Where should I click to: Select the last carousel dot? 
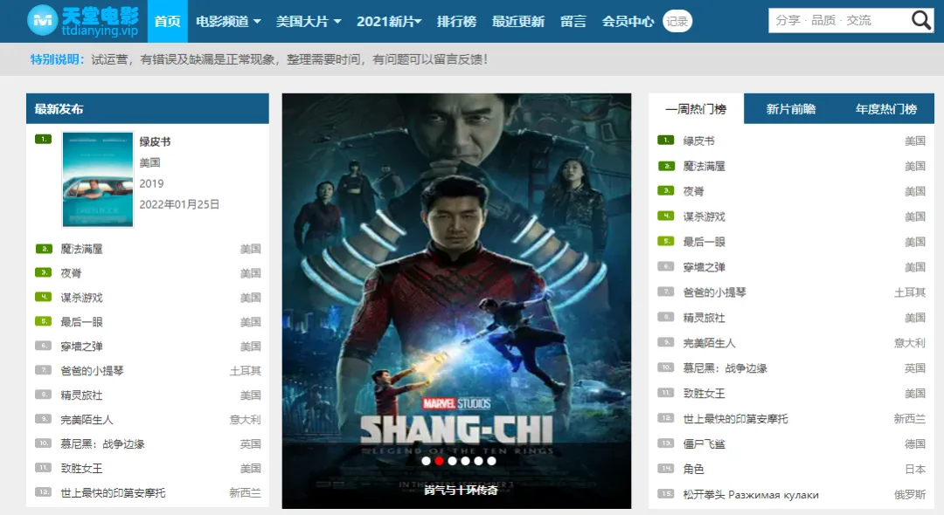(x=492, y=461)
